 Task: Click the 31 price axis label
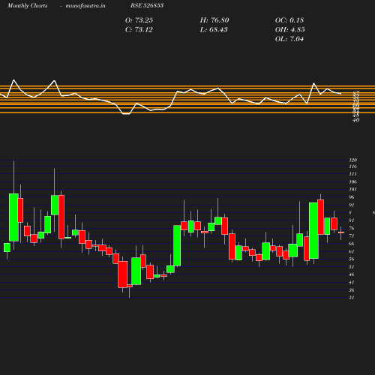coord(352,298)
